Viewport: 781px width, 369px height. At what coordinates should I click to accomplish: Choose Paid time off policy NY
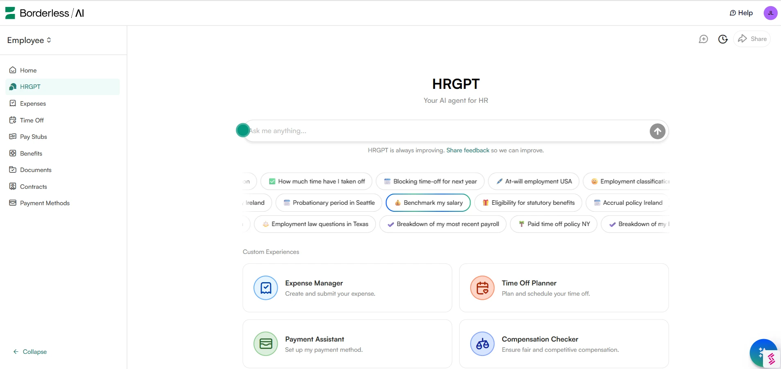[x=554, y=224]
